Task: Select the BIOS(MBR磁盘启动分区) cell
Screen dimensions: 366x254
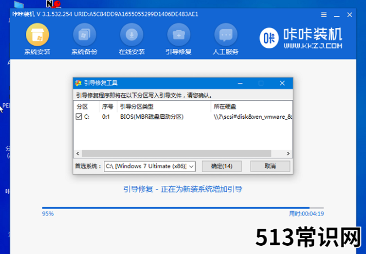Action: (x=152, y=117)
